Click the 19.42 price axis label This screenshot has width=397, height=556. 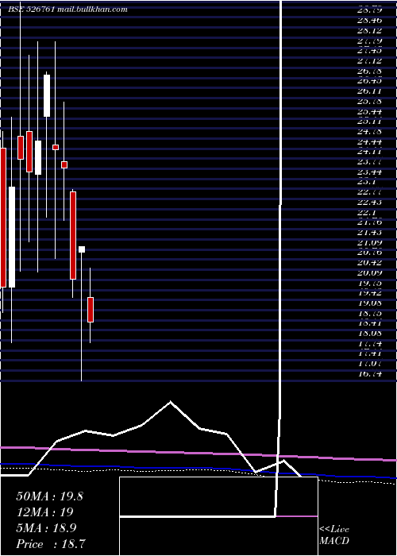[370, 293]
